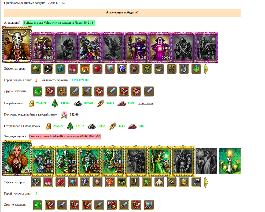Click the defender's heart with sword effect icon

(x=112, y=205)
